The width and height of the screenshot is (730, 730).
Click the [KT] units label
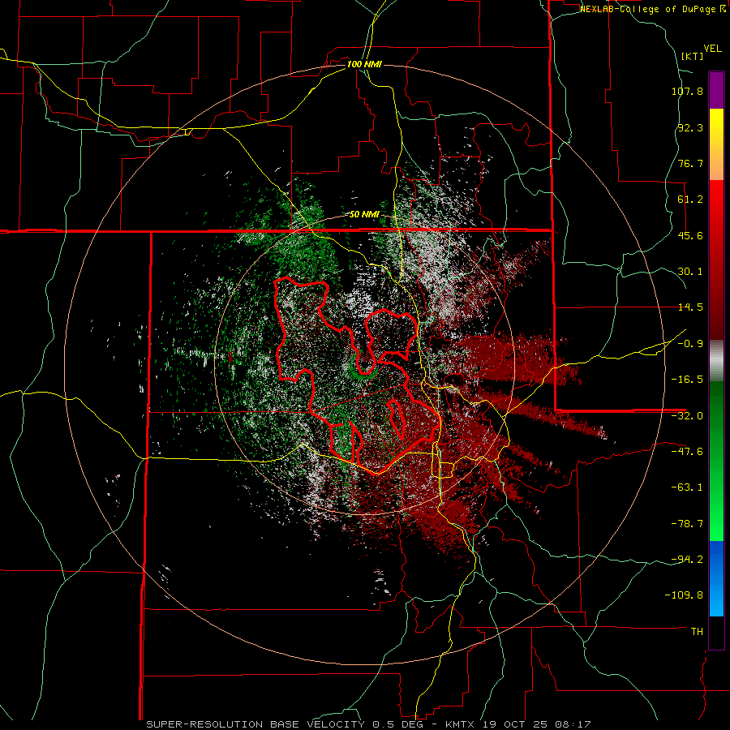[x=692, y=56]
